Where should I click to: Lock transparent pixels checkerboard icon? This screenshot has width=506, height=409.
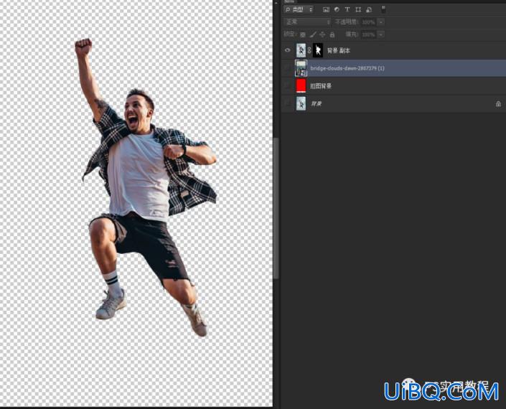pyautogui.click(x=303, y=34)
